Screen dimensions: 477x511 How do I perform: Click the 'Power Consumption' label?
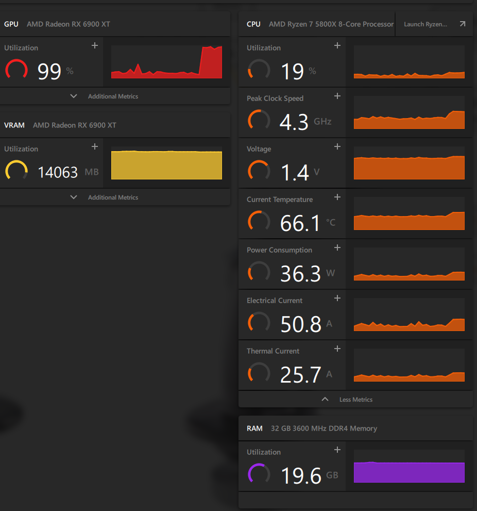coord(279,250)
